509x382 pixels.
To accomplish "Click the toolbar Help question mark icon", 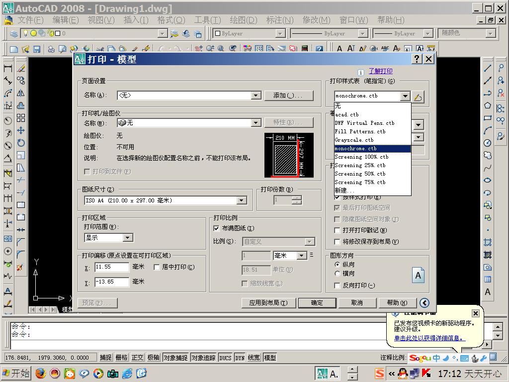I will point(319,49).
